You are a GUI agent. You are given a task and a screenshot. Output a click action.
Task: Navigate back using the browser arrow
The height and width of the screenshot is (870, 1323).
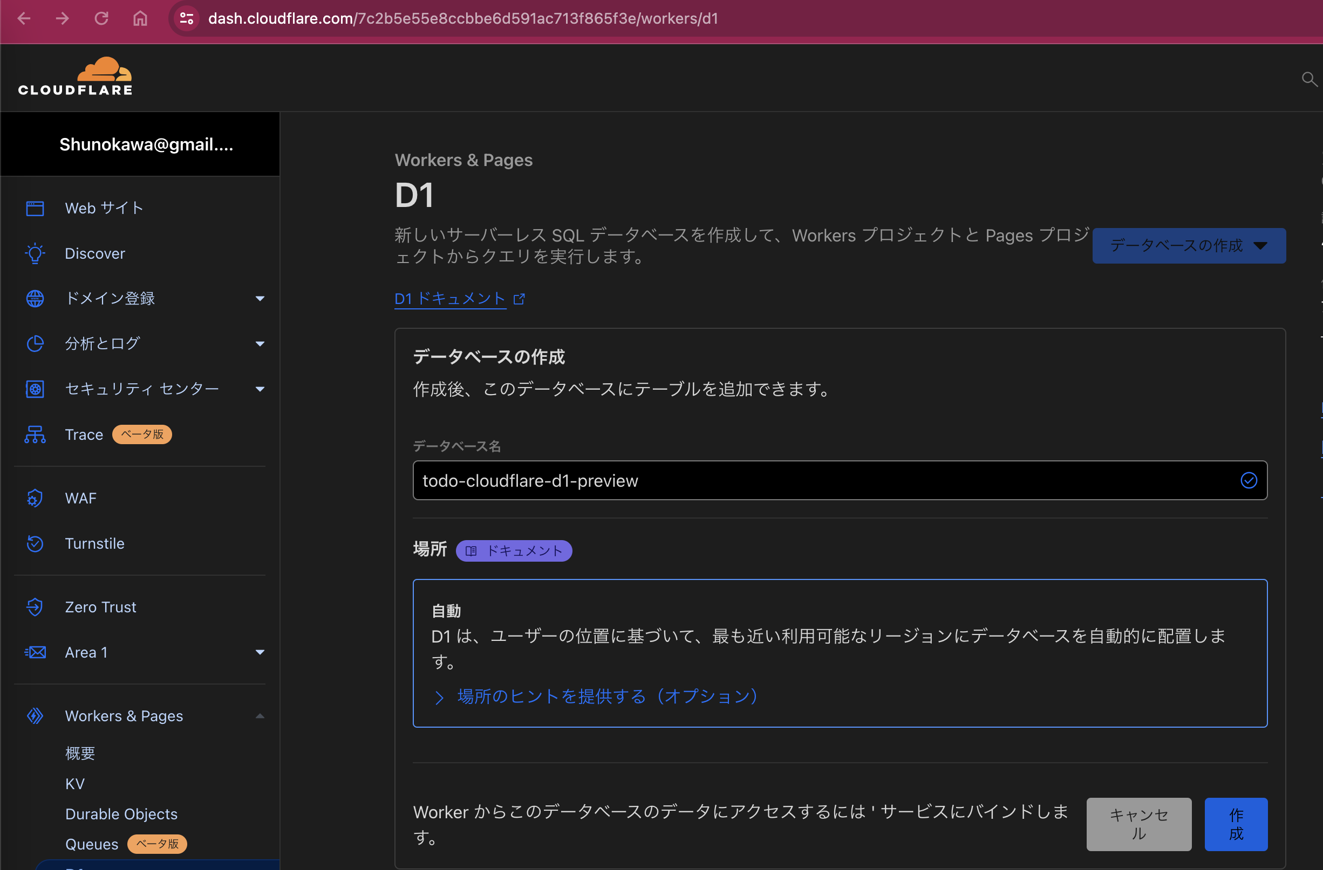[24, 18]
